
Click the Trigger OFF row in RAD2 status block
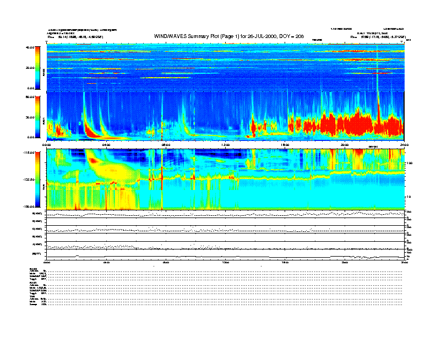(x=216, y=279)
